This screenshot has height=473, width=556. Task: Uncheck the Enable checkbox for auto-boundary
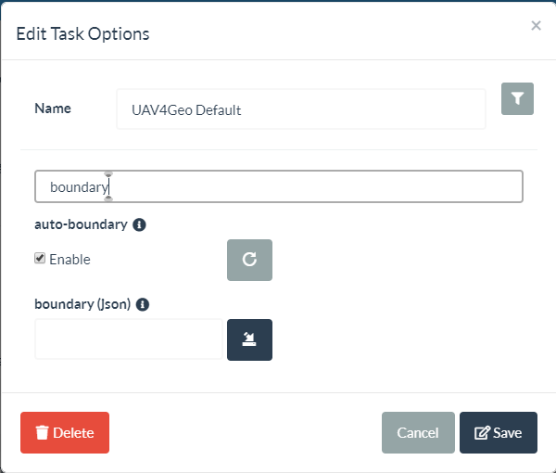pos(40,259)
